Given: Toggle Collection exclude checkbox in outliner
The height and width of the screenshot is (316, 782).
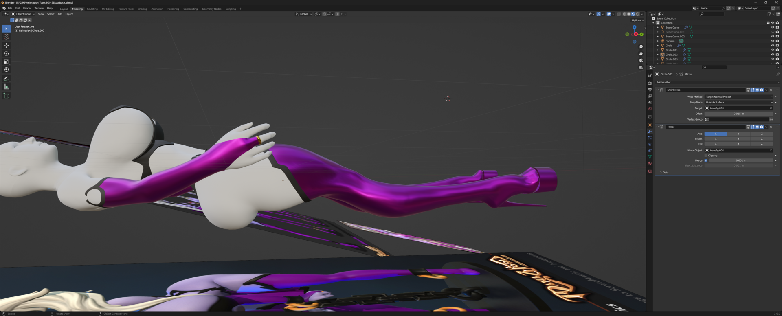Looking at the screenshot, I should pos(768,23).
